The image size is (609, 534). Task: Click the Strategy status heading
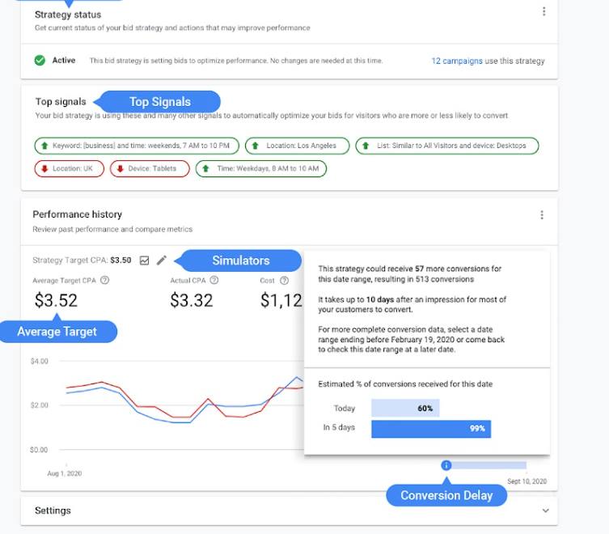[68, 15]
